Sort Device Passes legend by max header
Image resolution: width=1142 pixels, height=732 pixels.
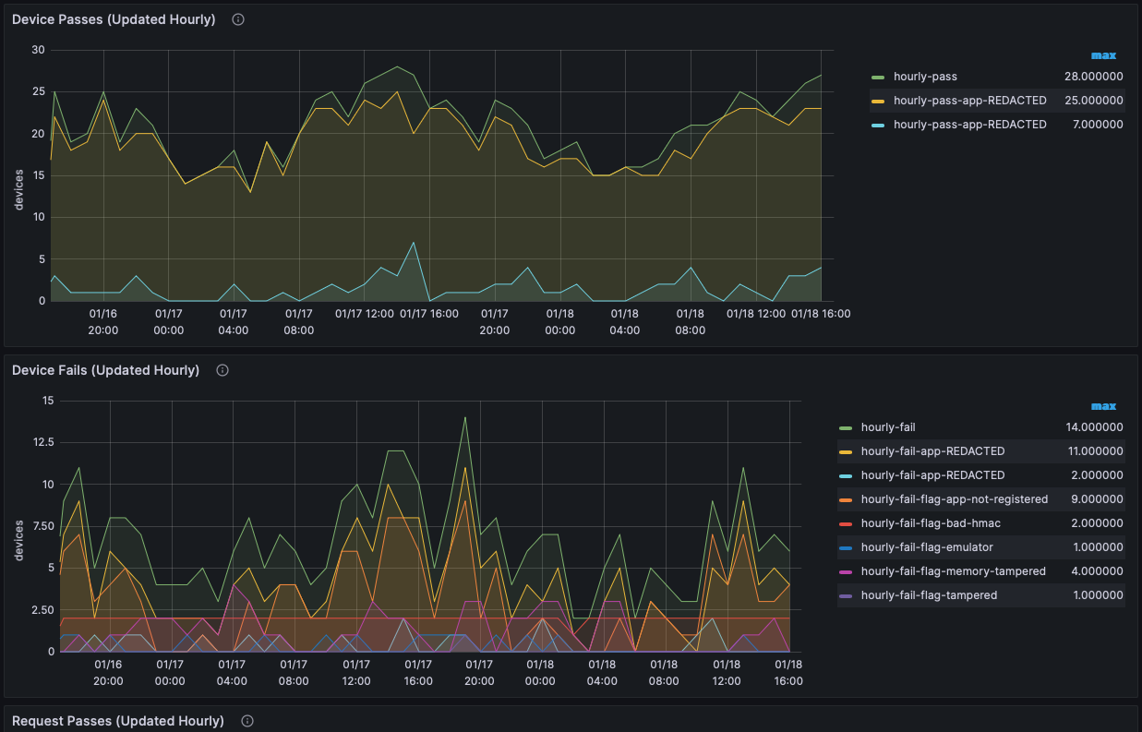point(1103,55)
